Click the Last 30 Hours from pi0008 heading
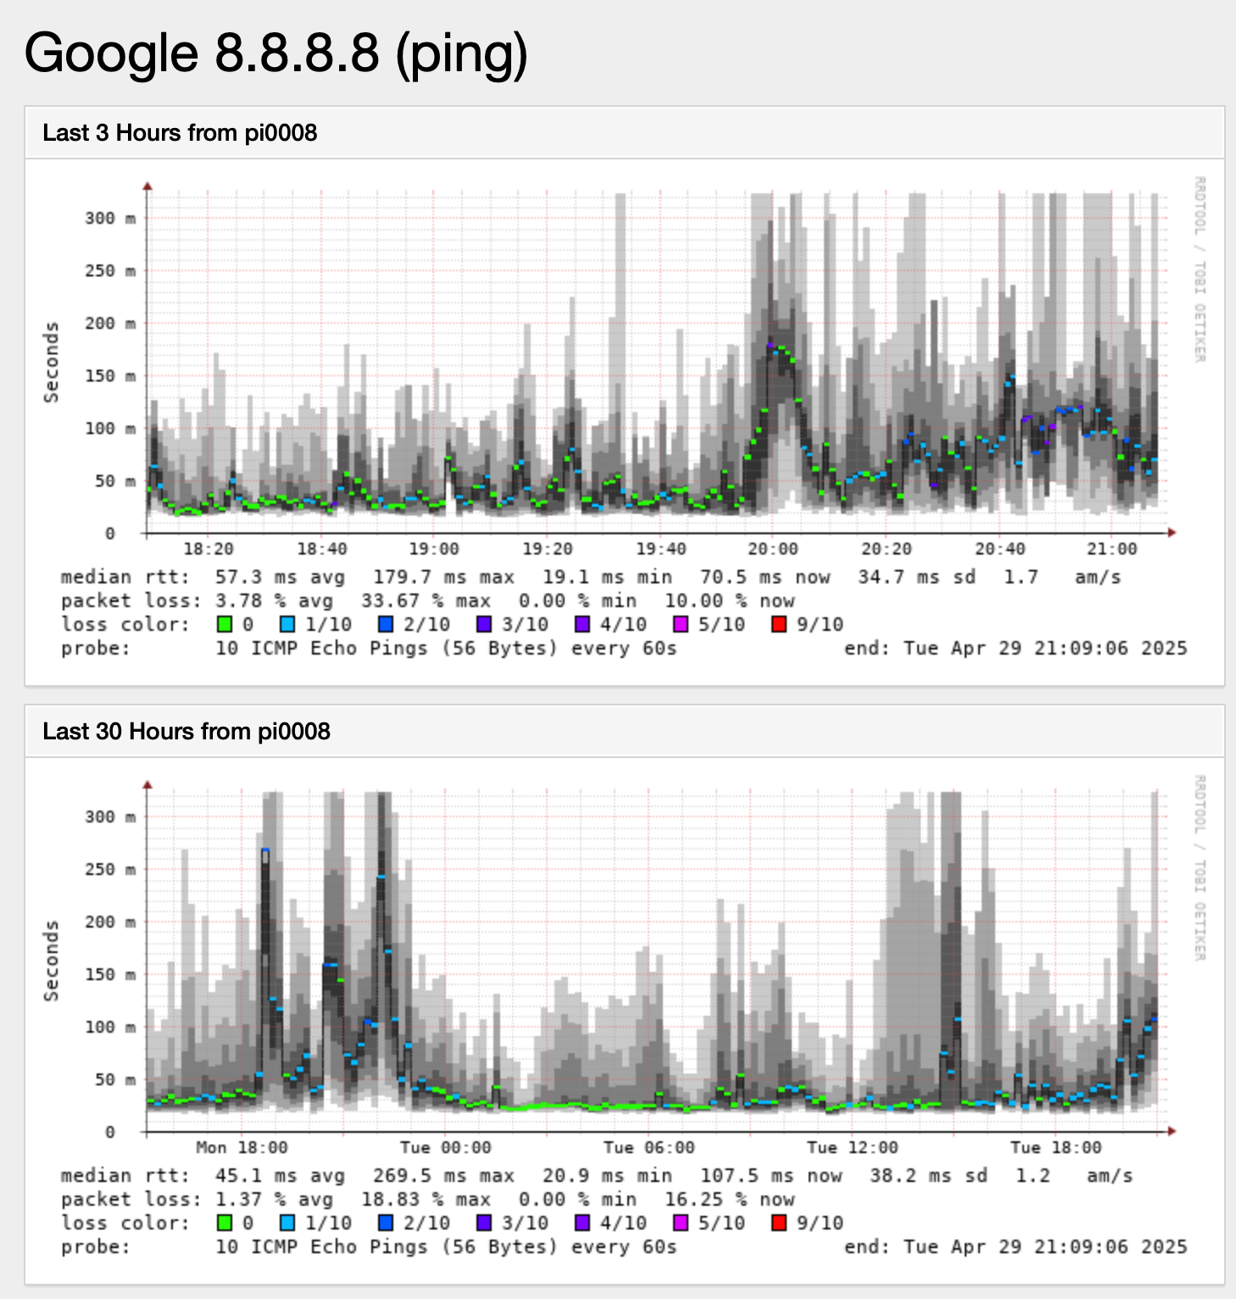1236x1299 pixels. click(x=187, y=732)
